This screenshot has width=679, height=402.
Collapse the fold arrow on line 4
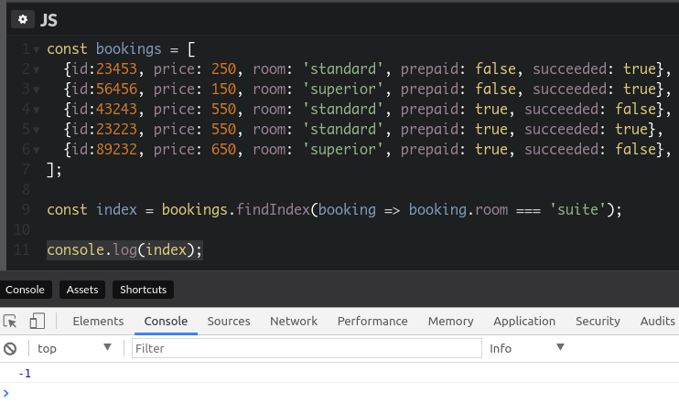pyautogui.click(x=37, y=110)
